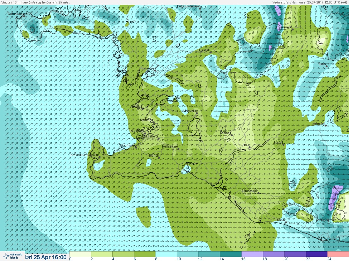Click the Þingvellir station label
Screen dimensions: 349x261
pyautogui.click(x=190, y=111)
